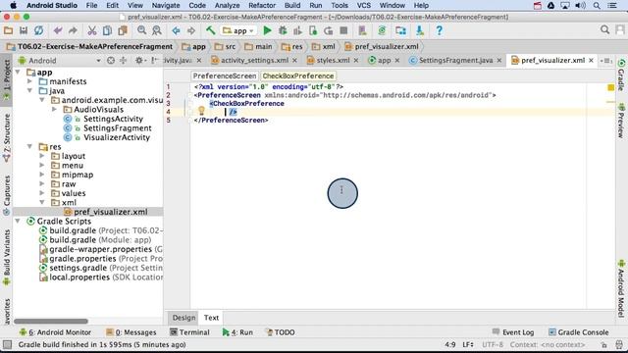The height and width of the screenshot is (353, 628).
Task: Select SettingsActivity class in project tree
Action: point(113,119)
